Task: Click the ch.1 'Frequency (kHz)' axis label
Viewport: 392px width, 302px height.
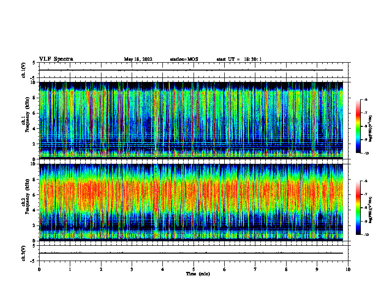Action: pyautogui.click(x=27, y=113)
